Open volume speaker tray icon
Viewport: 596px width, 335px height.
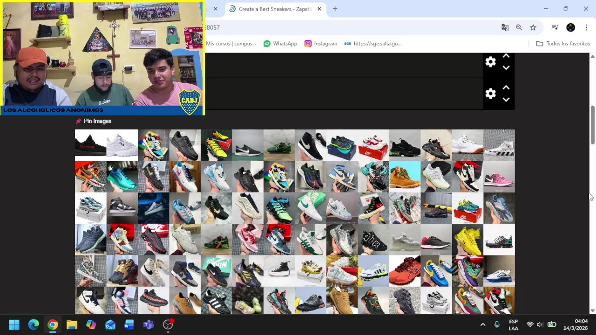[540, 325]
